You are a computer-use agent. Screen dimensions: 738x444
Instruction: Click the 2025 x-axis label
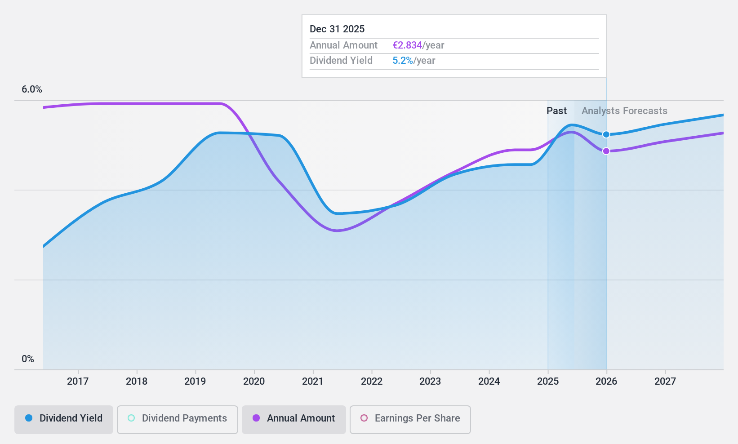(548, 382)
